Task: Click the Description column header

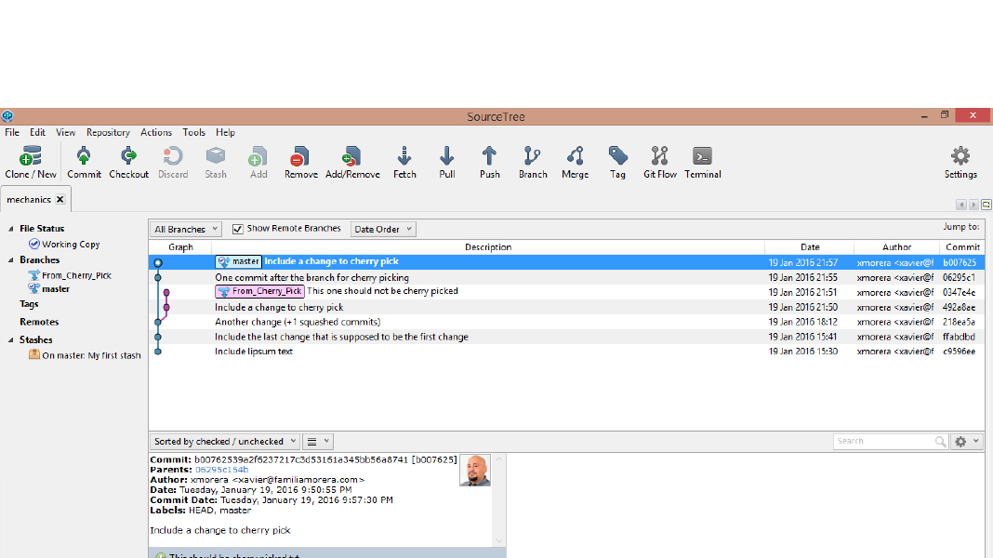Action: (x=487, y=247)
